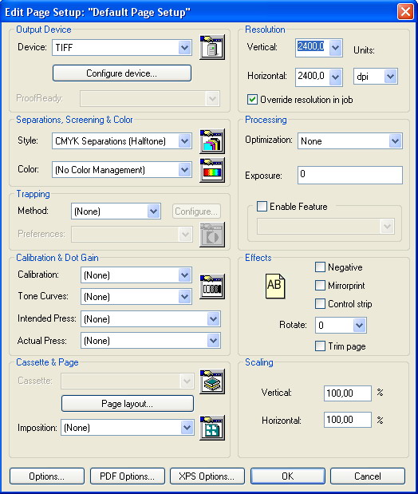Click the Scaling Vertical percentage field

click(348, 393)
